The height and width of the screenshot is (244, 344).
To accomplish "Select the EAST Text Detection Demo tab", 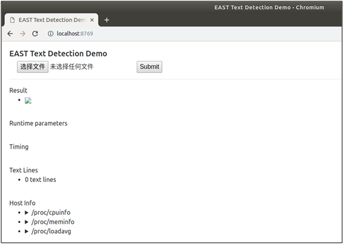I will 51,20.
